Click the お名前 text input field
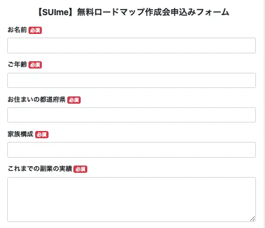Image resolution: width=265 pixels, height=228 pixels. (x=132, y=45)
